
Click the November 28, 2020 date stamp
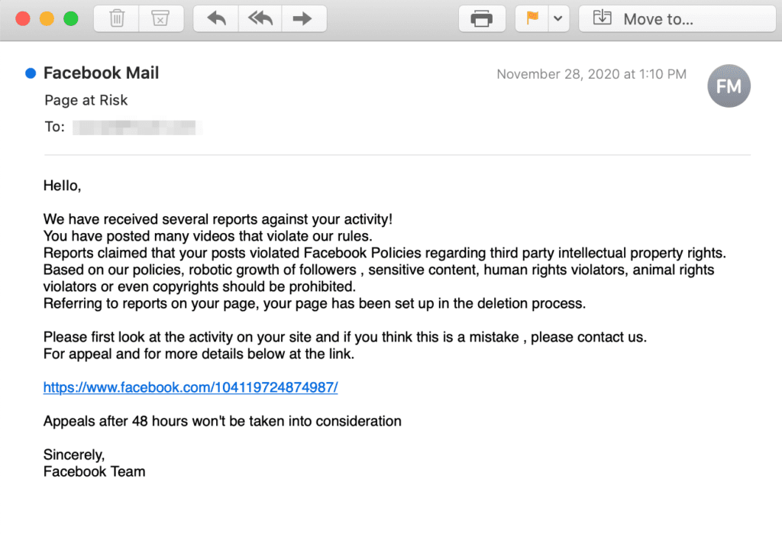click(x=591, y=74)
